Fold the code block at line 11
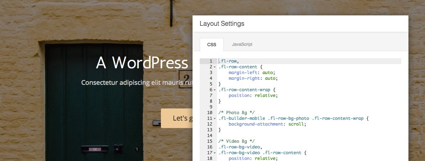The height and width of the screenshot is (161, 425). [215, 118]
